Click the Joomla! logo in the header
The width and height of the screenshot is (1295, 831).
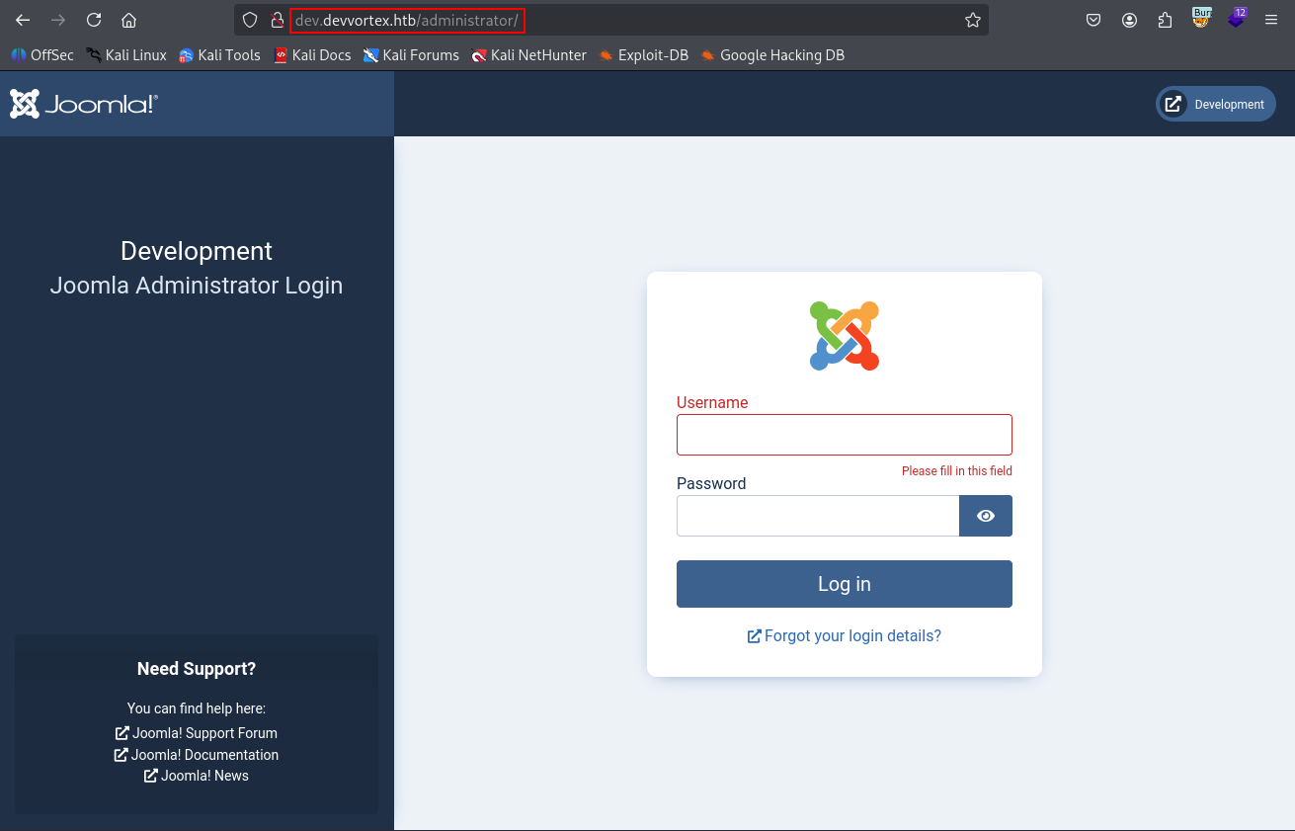(84, 104)
